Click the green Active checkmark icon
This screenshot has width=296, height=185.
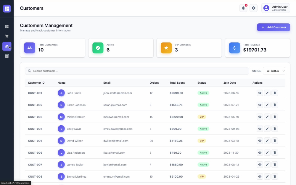tap(98, 48)
